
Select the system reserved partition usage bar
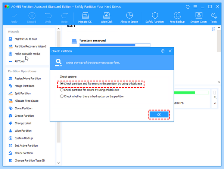tap(115, 45)
